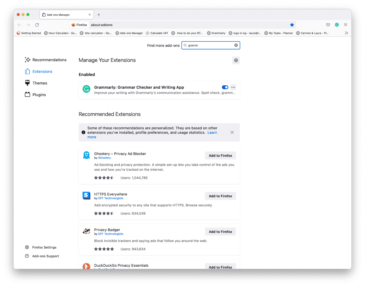
Task: Open Firefox Settings from the sidebar
Action: (44, 247)
